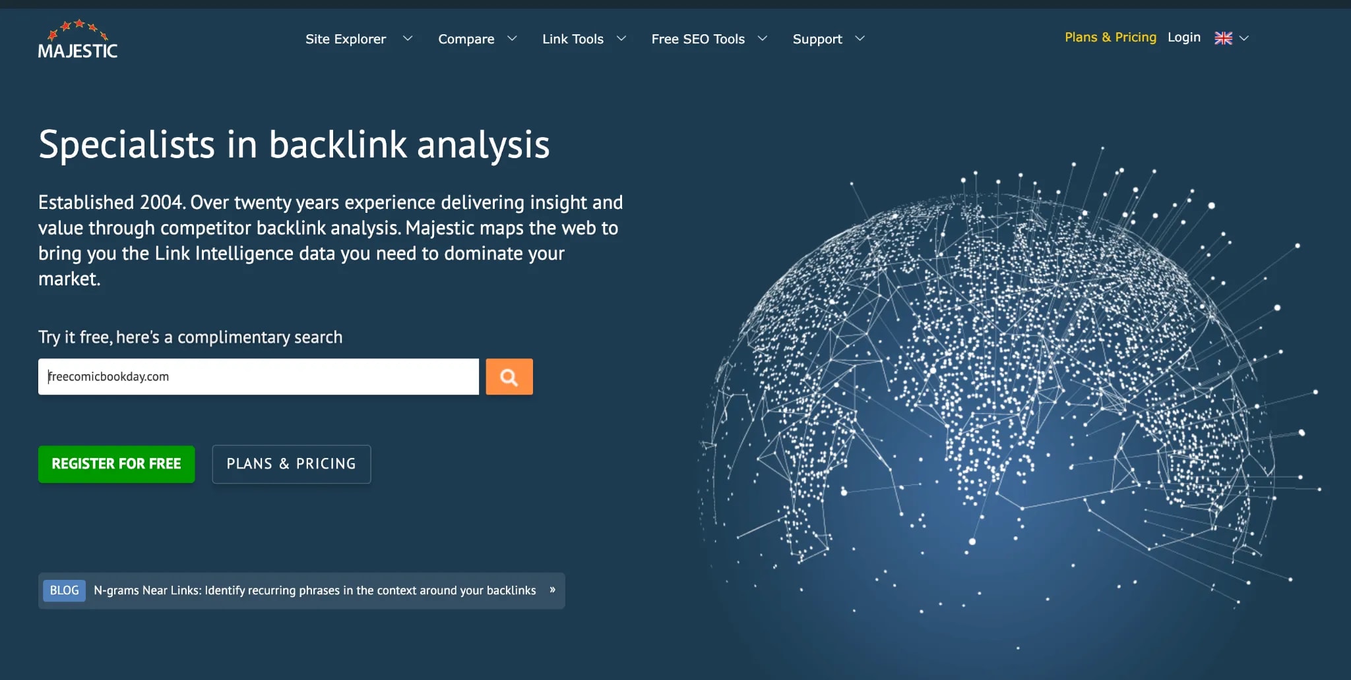Open the UK flag language selector
The width and height of the screenshot is (1351, 680).
[x=1223, y=38]
